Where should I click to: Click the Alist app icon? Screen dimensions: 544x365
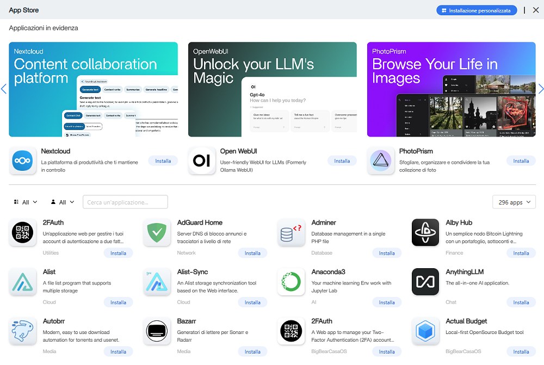coord(22,282)
